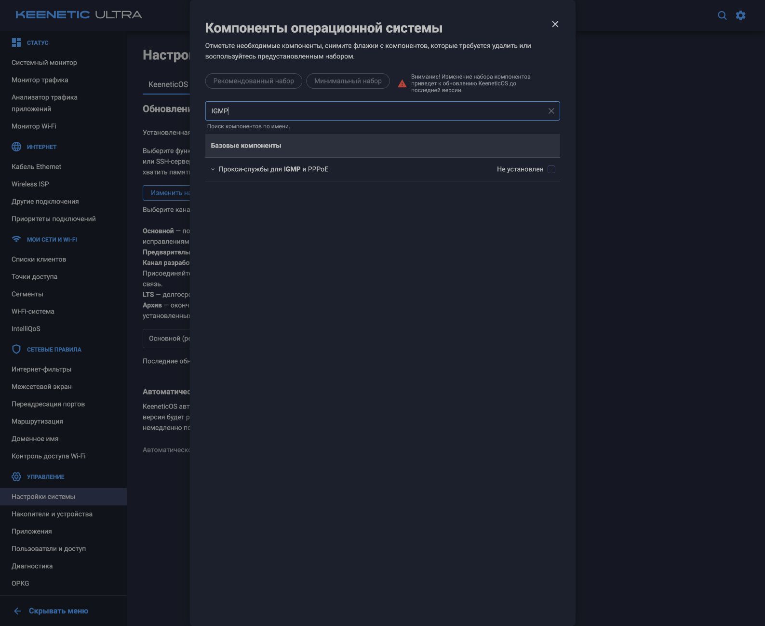Image resolution: width=765 pixels, height=626 pixels.
Task: Click the Сетевые правила section heading
Action: [x=54, y=350]
